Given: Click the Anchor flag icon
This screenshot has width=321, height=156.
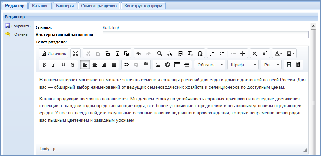Looking at the screenshot, I should tap(145, 64).
